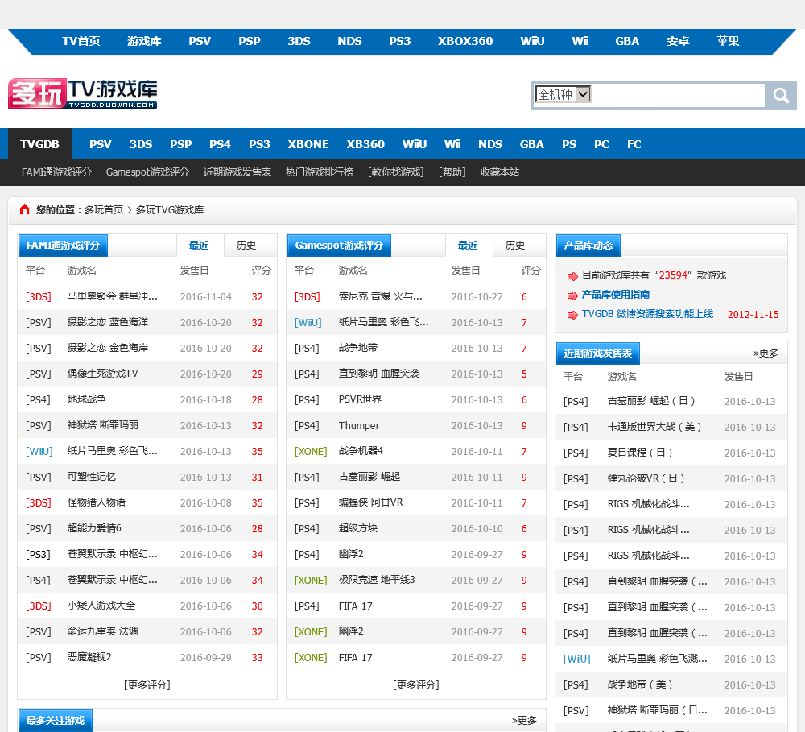805x732 pixels.
Task: Open PSVR世界 game entry
Action: click(360, 399)
